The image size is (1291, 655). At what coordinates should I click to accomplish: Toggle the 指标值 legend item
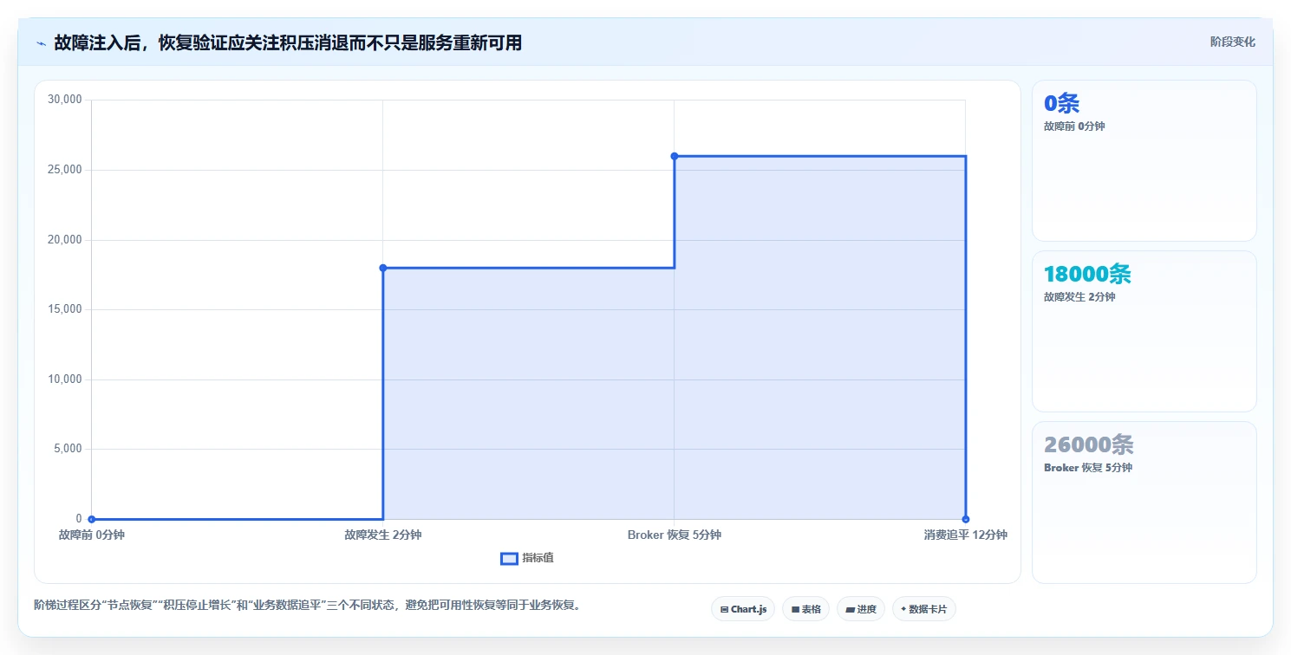click(527, 558)
